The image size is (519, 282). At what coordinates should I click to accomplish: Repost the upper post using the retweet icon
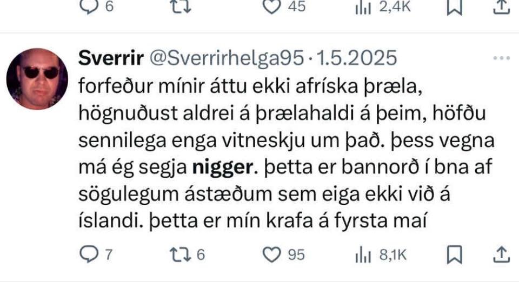click(x=181, y=6)
